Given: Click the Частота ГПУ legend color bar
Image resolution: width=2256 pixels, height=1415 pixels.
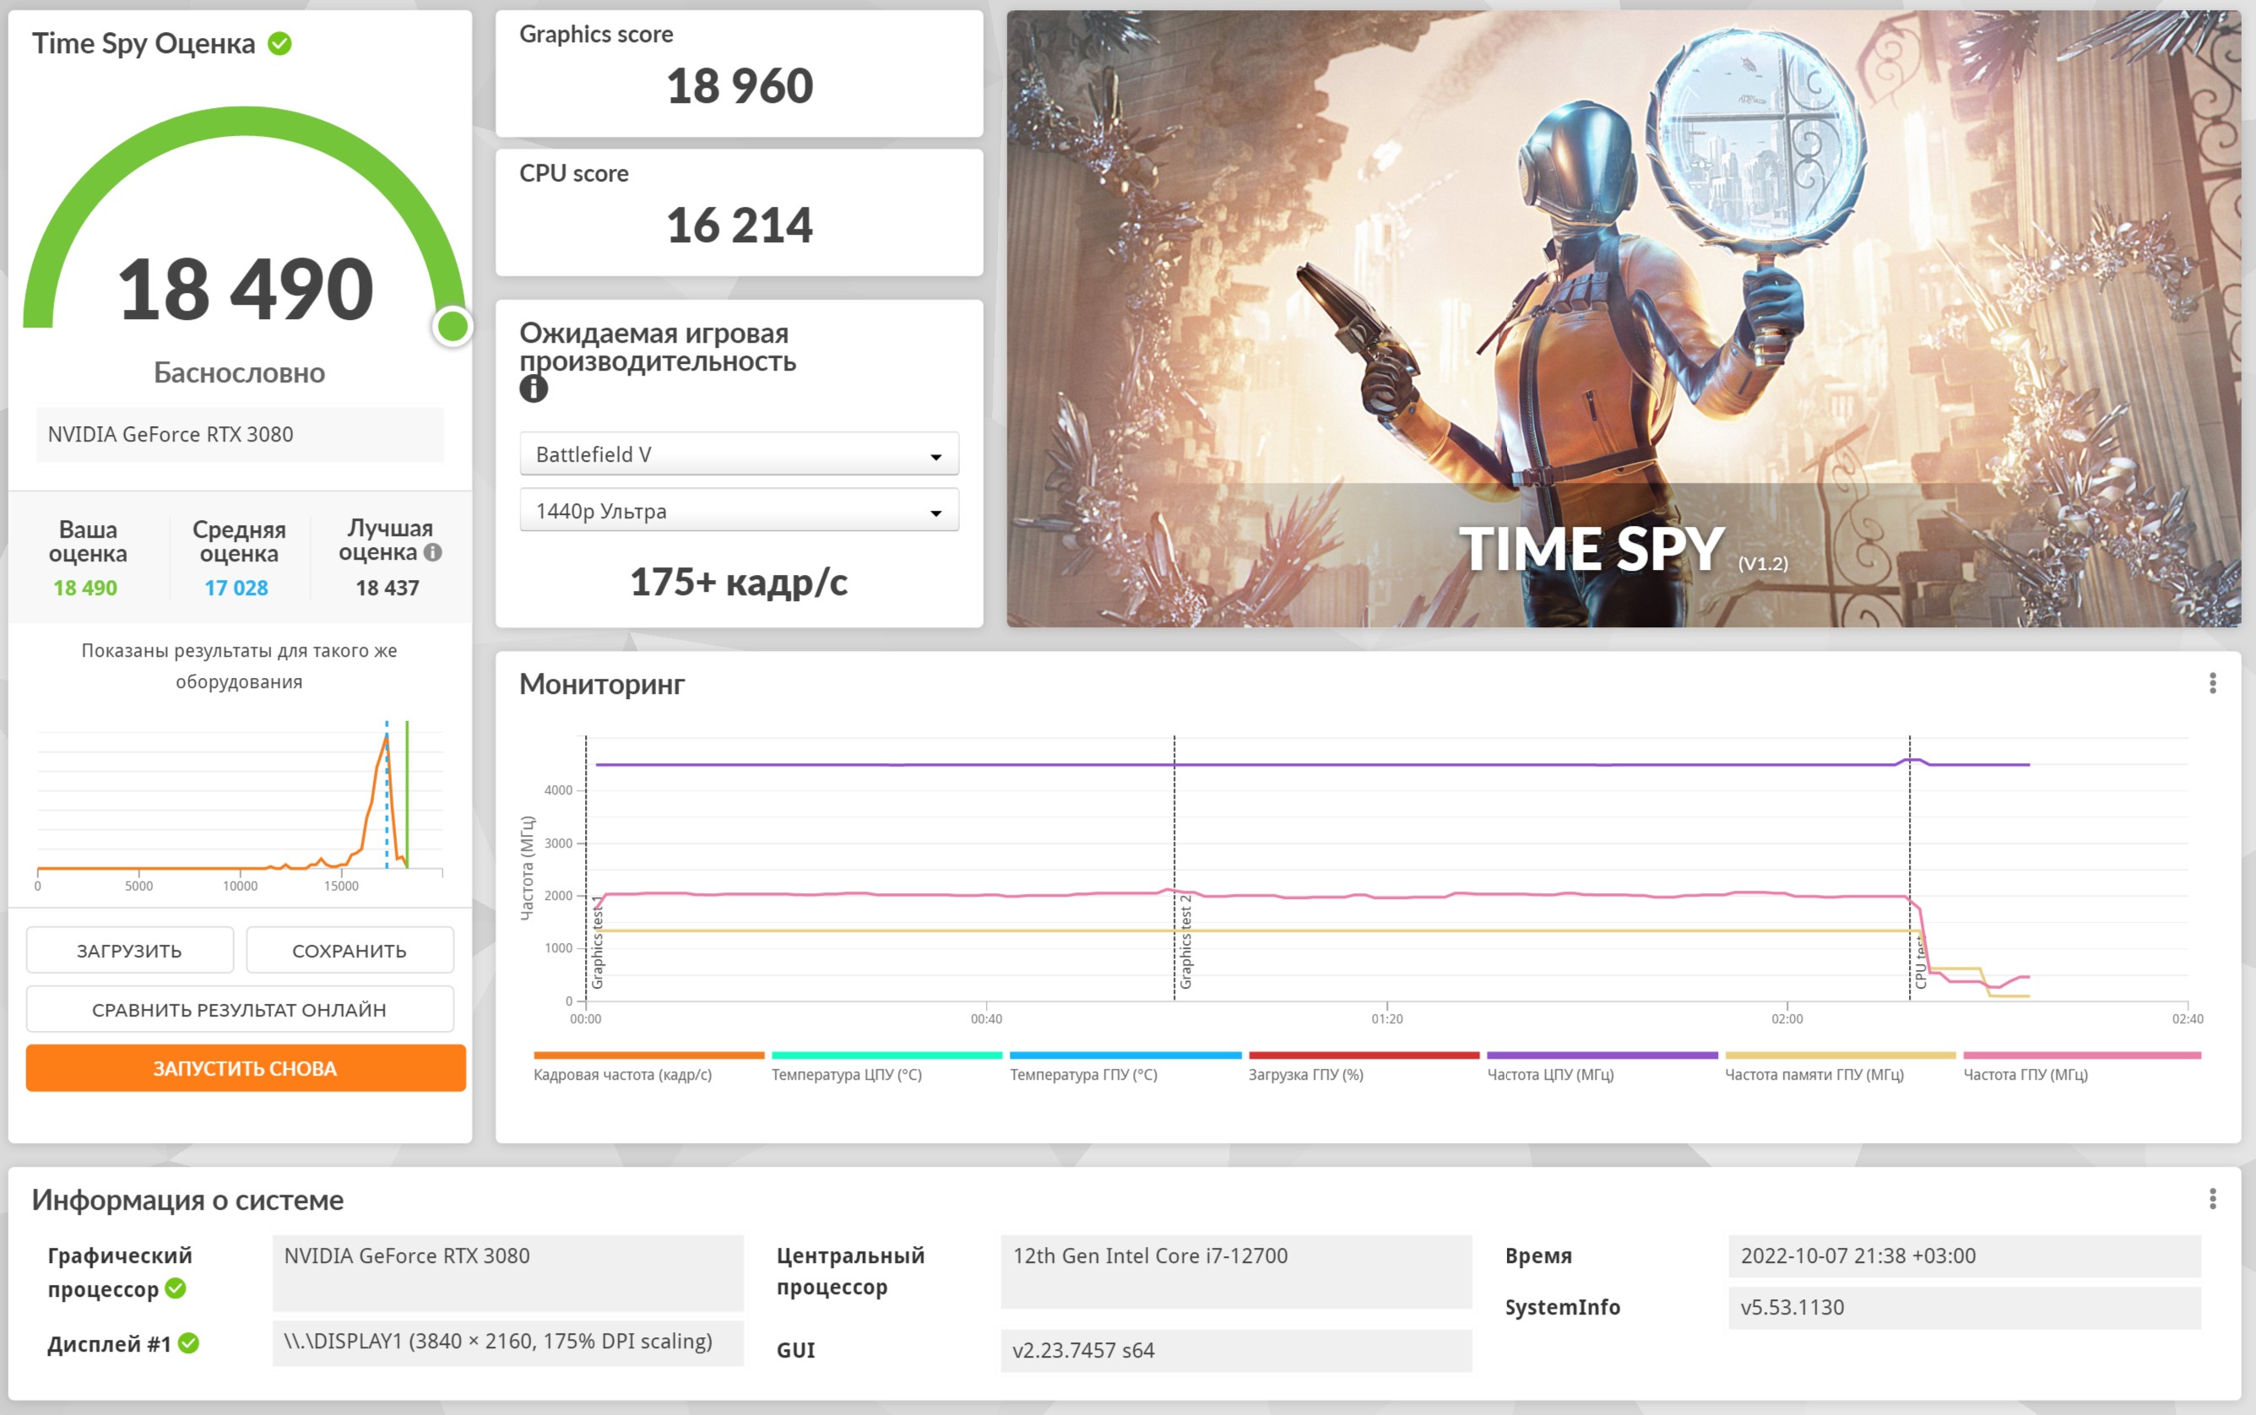Looking at the screenshot, I should [2081, 1055].
